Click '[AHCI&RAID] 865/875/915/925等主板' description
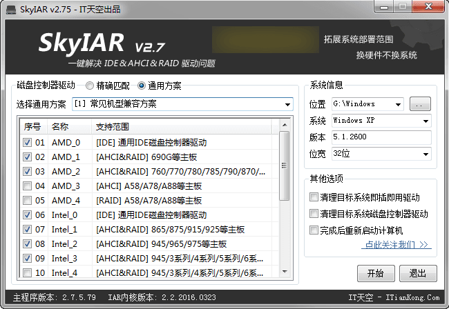 [171, 230]
